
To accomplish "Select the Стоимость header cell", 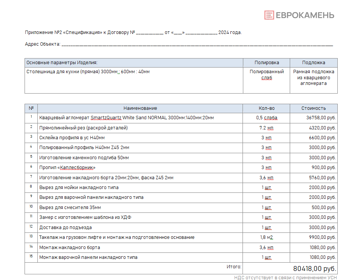I will coord(314,108).
